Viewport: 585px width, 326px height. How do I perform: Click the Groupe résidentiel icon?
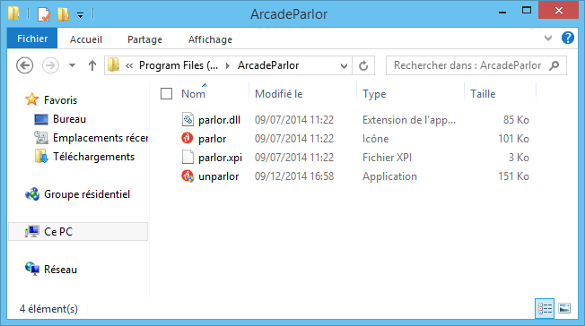32,194
